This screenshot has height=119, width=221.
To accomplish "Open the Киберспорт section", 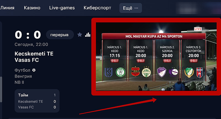I will [98, 8].
